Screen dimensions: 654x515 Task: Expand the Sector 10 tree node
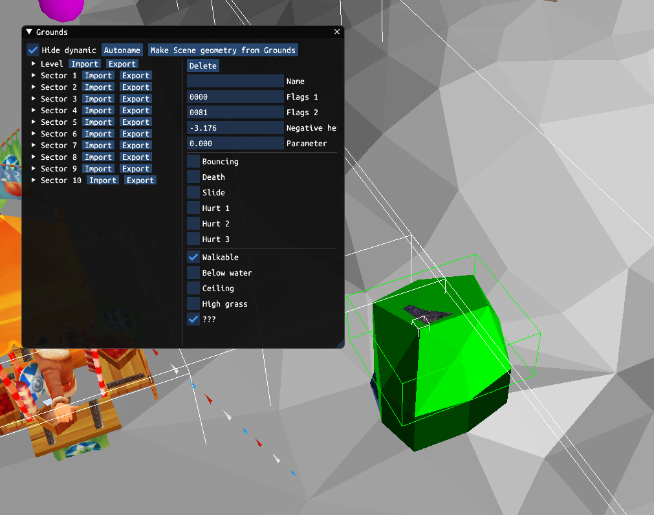[x=34, y=181]
